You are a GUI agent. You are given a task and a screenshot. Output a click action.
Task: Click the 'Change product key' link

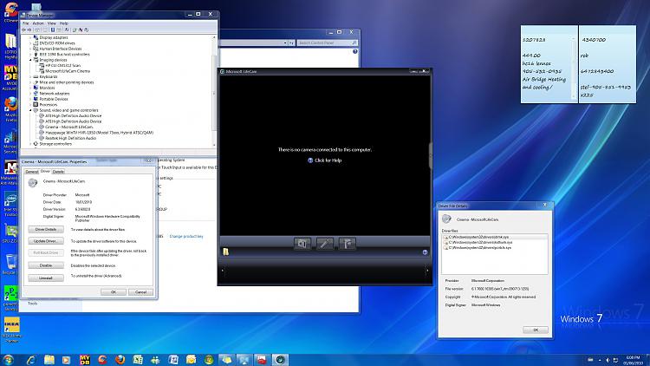pyautogui.click(x=186, y=237)
